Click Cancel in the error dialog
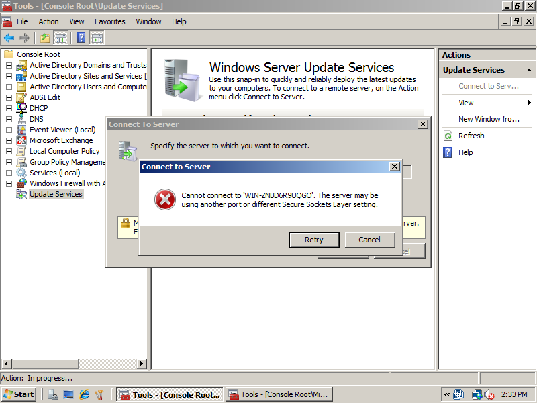 (369, 240)
